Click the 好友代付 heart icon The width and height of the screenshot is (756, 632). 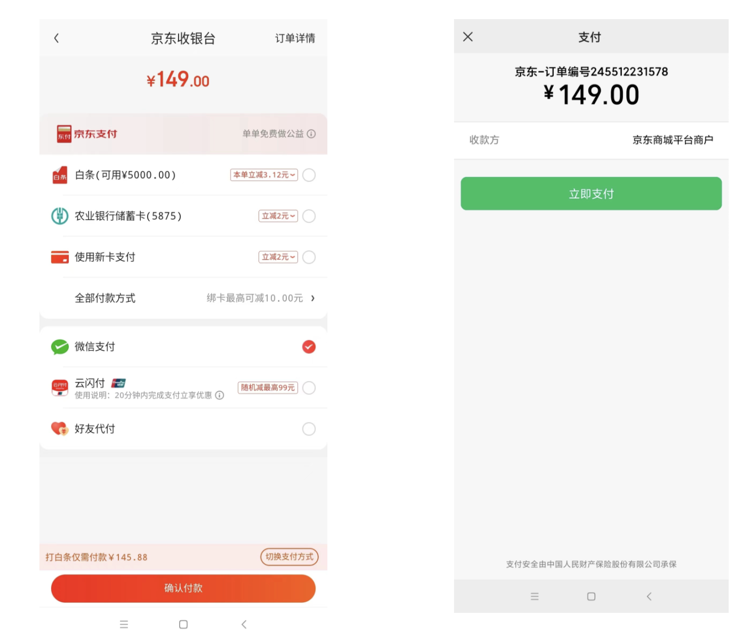[59, 429]
